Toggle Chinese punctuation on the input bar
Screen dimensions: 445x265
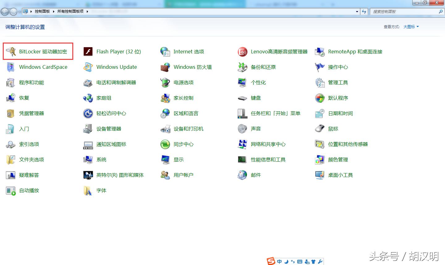(x=293, y=261)
